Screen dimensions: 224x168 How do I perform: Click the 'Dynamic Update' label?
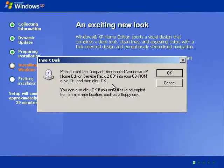click(x=27, y=40)
